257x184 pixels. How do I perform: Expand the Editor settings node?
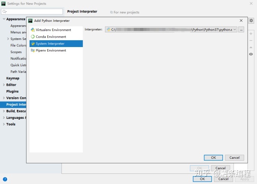[x=4, y=85]
